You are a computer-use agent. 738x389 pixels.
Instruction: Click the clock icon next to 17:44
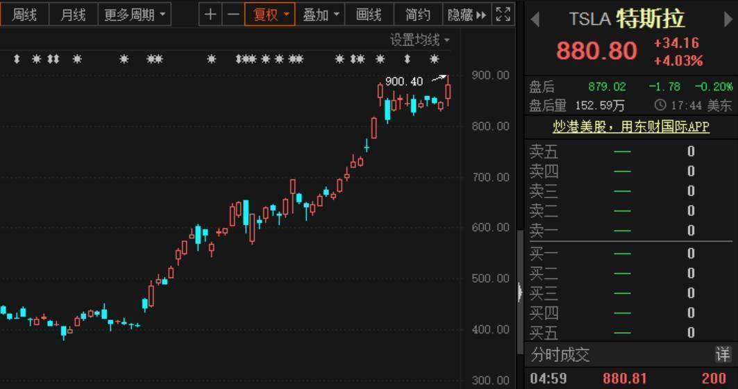(660, 105)
